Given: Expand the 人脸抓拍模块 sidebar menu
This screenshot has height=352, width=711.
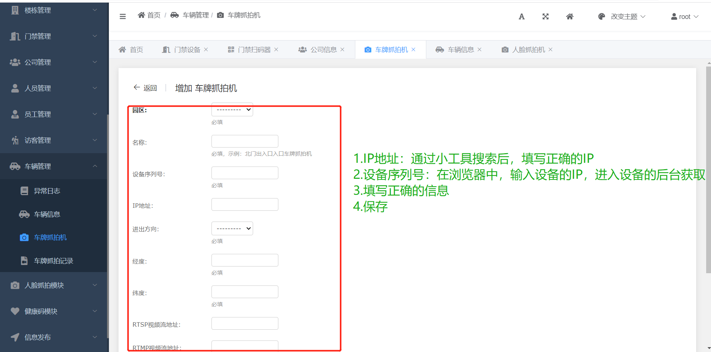Looking at the screenshot, I should (x=54, y=285).
